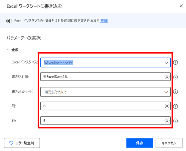
Task: Collapse the 全般 section chevron
Action: click(8, 50)
